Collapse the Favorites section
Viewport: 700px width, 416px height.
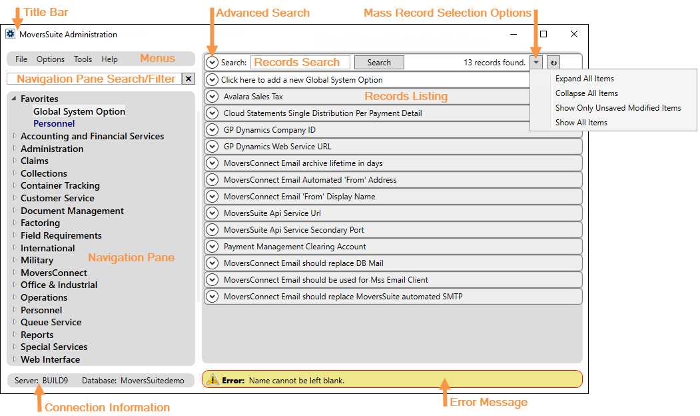(13, 98)
